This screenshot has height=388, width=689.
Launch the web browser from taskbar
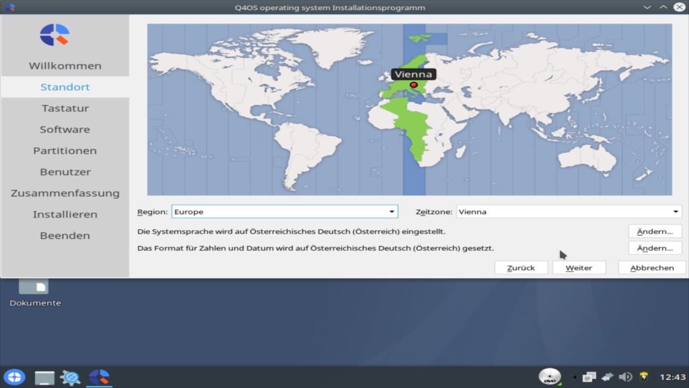click(x=70, y=377)
